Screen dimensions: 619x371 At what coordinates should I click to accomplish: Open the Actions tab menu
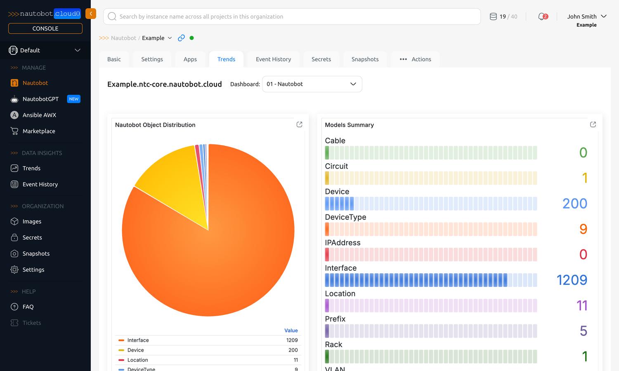[416, 59]
